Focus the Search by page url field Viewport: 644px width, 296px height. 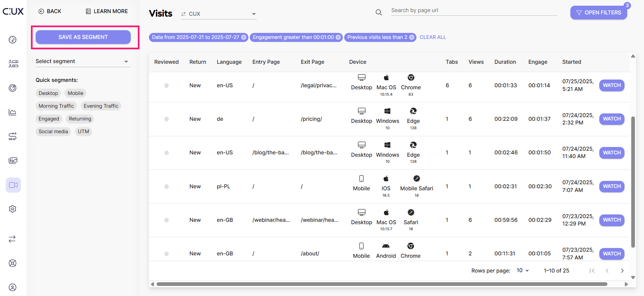point(474,10)
